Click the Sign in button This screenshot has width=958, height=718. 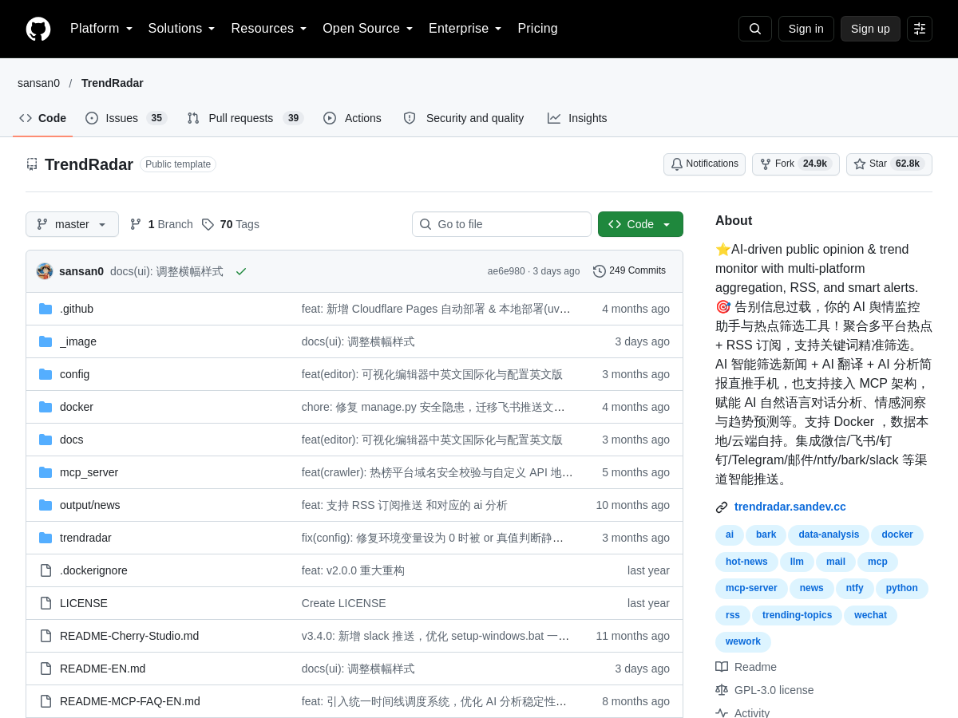click(806, 29)
